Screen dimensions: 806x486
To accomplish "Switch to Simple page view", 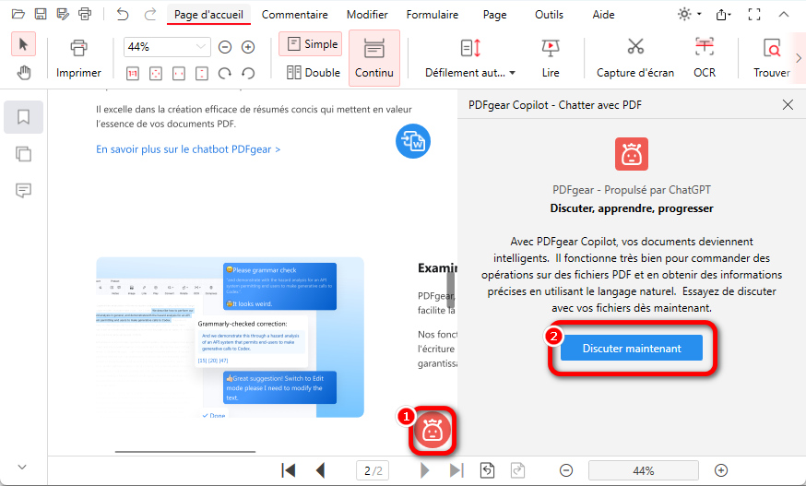I will pyautogui.click(x=311, y=44).
